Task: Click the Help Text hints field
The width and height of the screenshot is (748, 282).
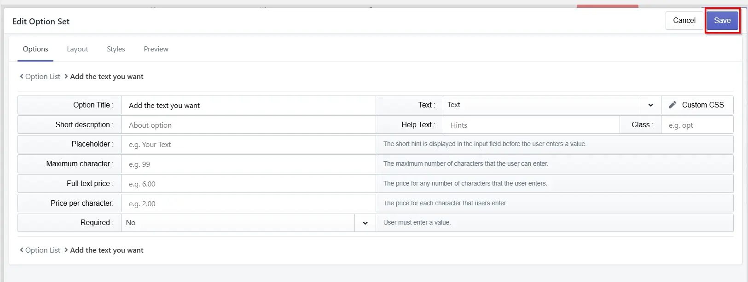Action: coord(531,125)
